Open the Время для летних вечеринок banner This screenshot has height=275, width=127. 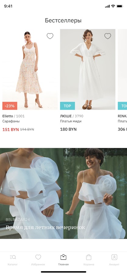pyautogui.click(x=64, y=193)
